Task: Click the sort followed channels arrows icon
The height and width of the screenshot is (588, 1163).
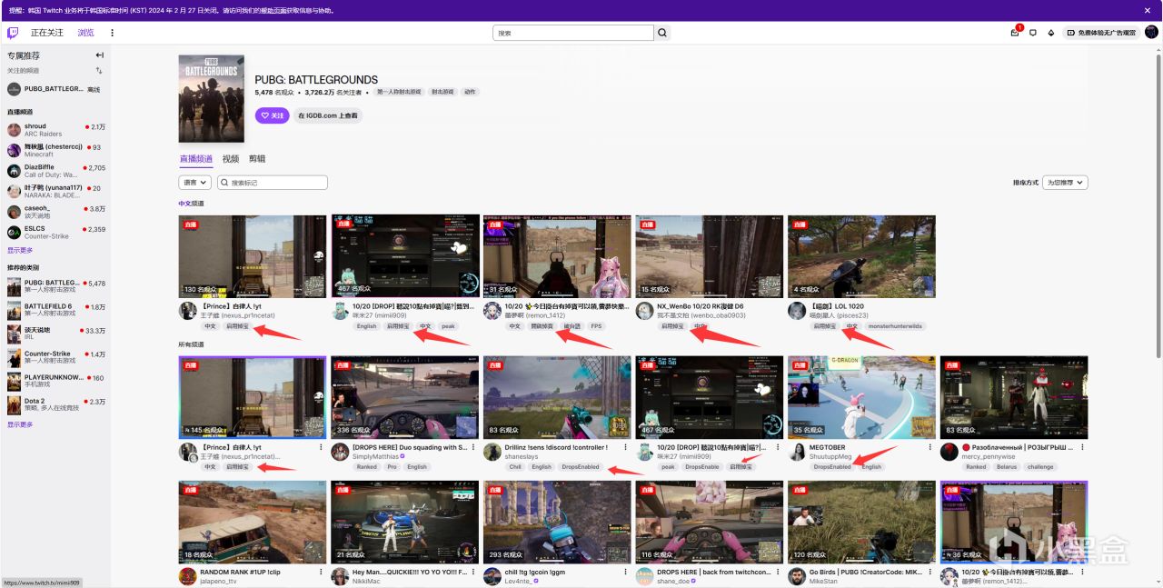Action: 99,70
